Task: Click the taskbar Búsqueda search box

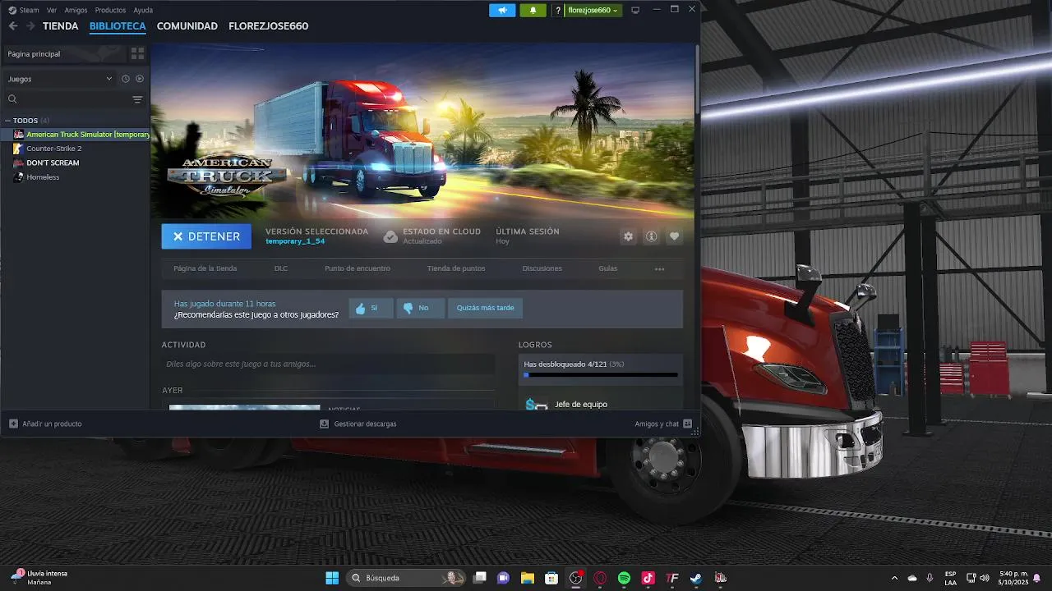Action: (407, 578)
